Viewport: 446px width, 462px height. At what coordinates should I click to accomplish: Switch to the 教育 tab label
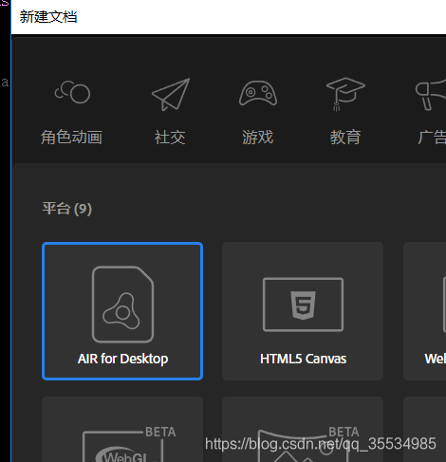[345, 138]
